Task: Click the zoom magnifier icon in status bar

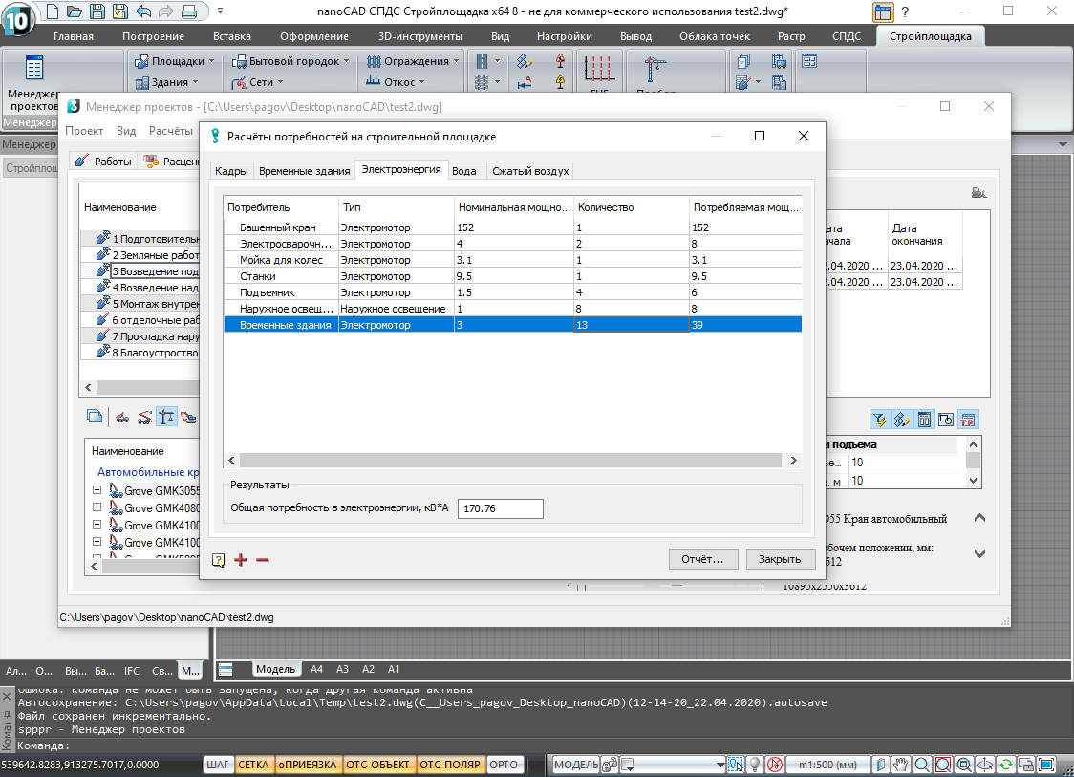Action: (x=922, y=765)
